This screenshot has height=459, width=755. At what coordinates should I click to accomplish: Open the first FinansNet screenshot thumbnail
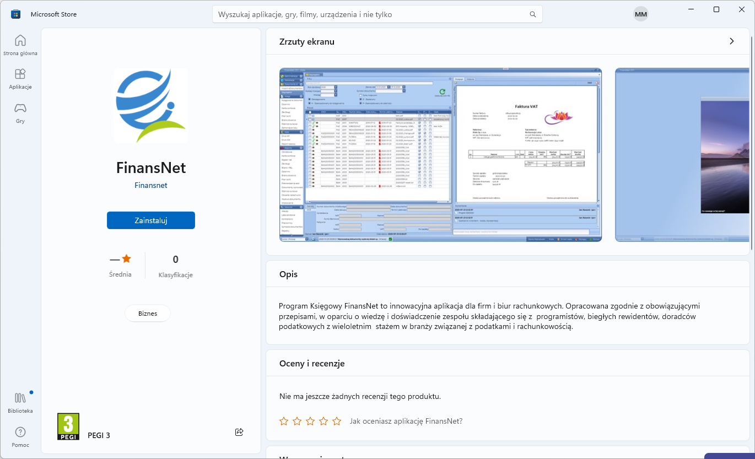441,155
